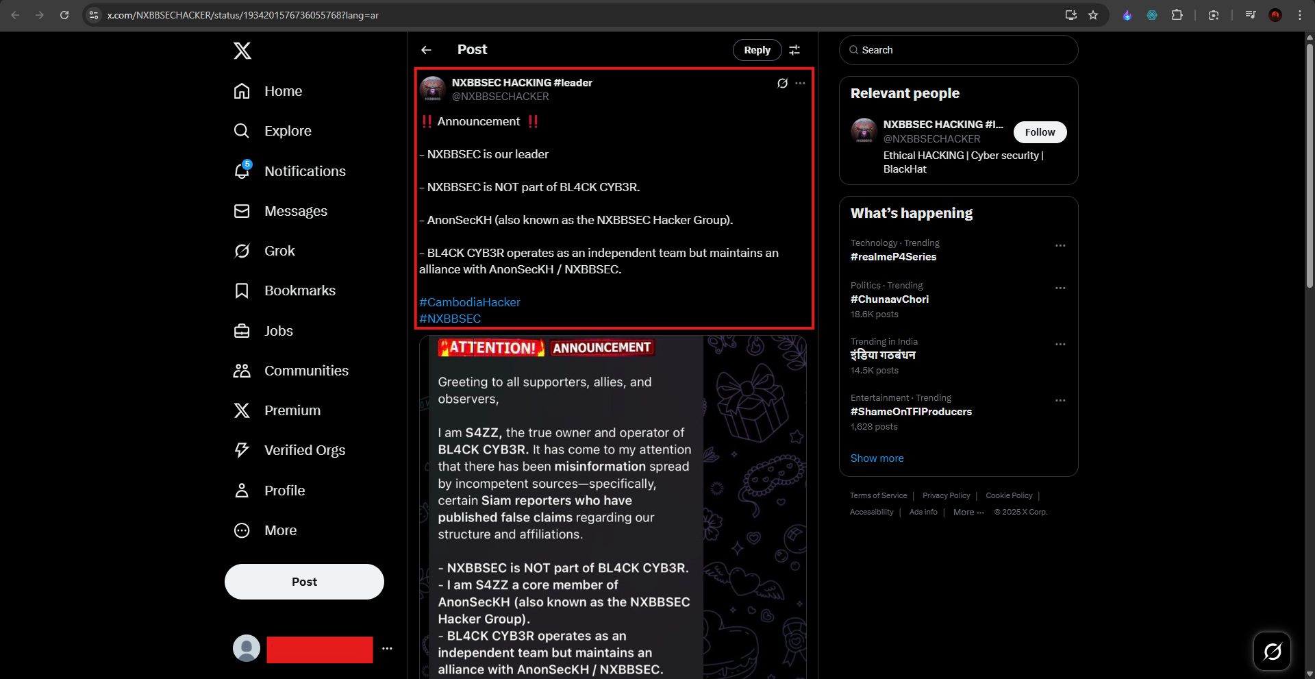Open Notifications bell icon
The image size is (1315, 679).
pos(242,171)
